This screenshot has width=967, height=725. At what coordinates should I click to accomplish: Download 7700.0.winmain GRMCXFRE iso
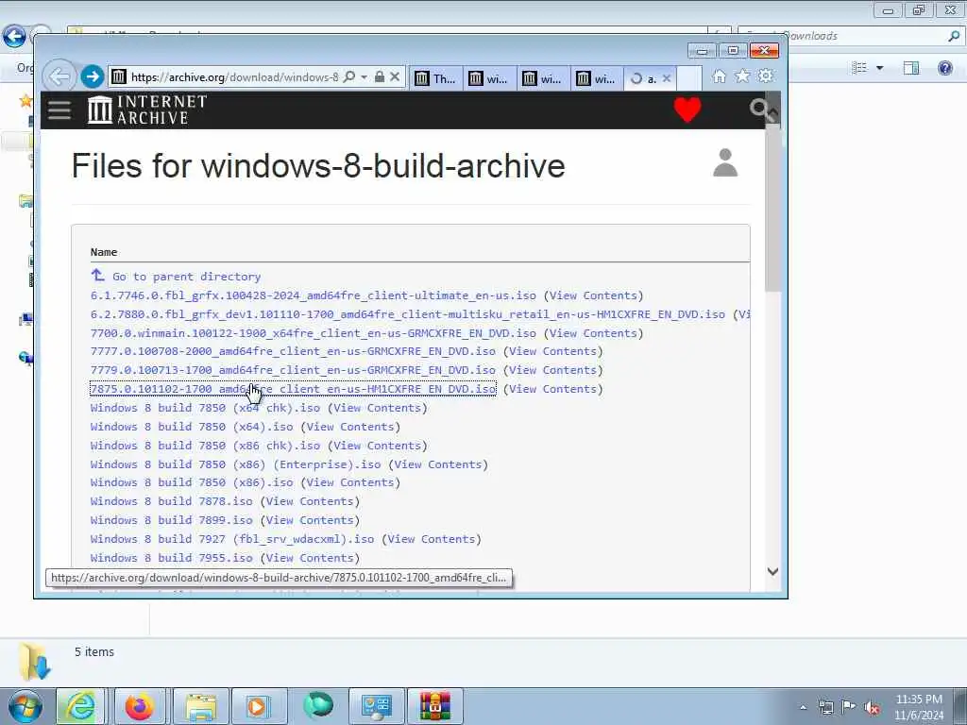[x=314, y=333]
